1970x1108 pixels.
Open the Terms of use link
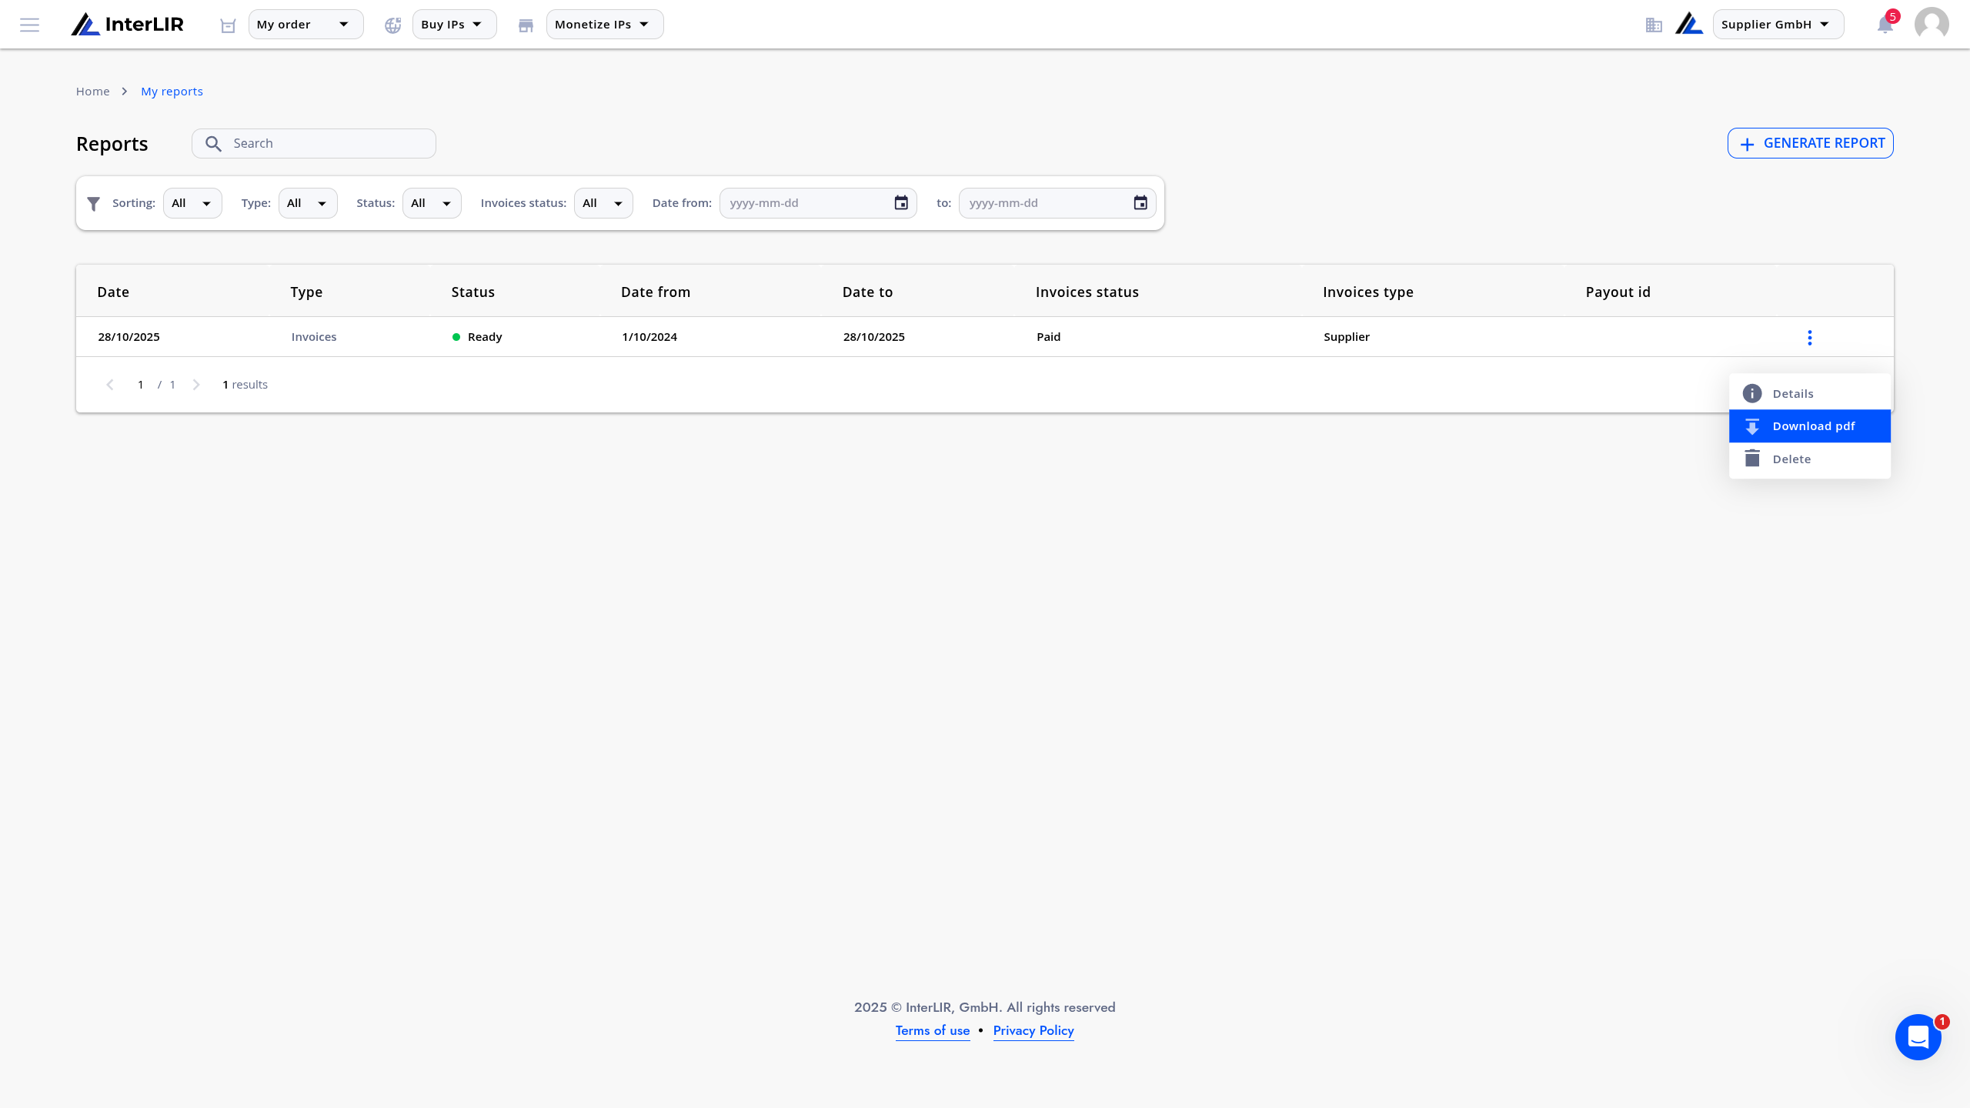coord(933,1031)
